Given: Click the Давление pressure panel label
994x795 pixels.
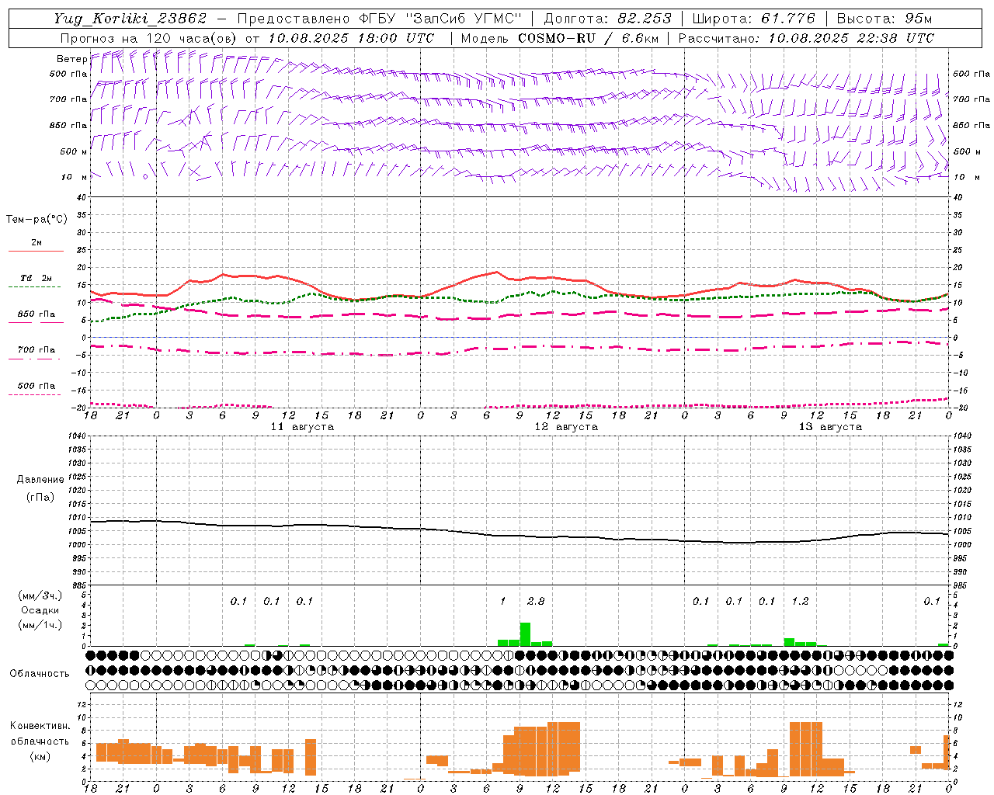Looking at the screenshot, I should [40, 479].
